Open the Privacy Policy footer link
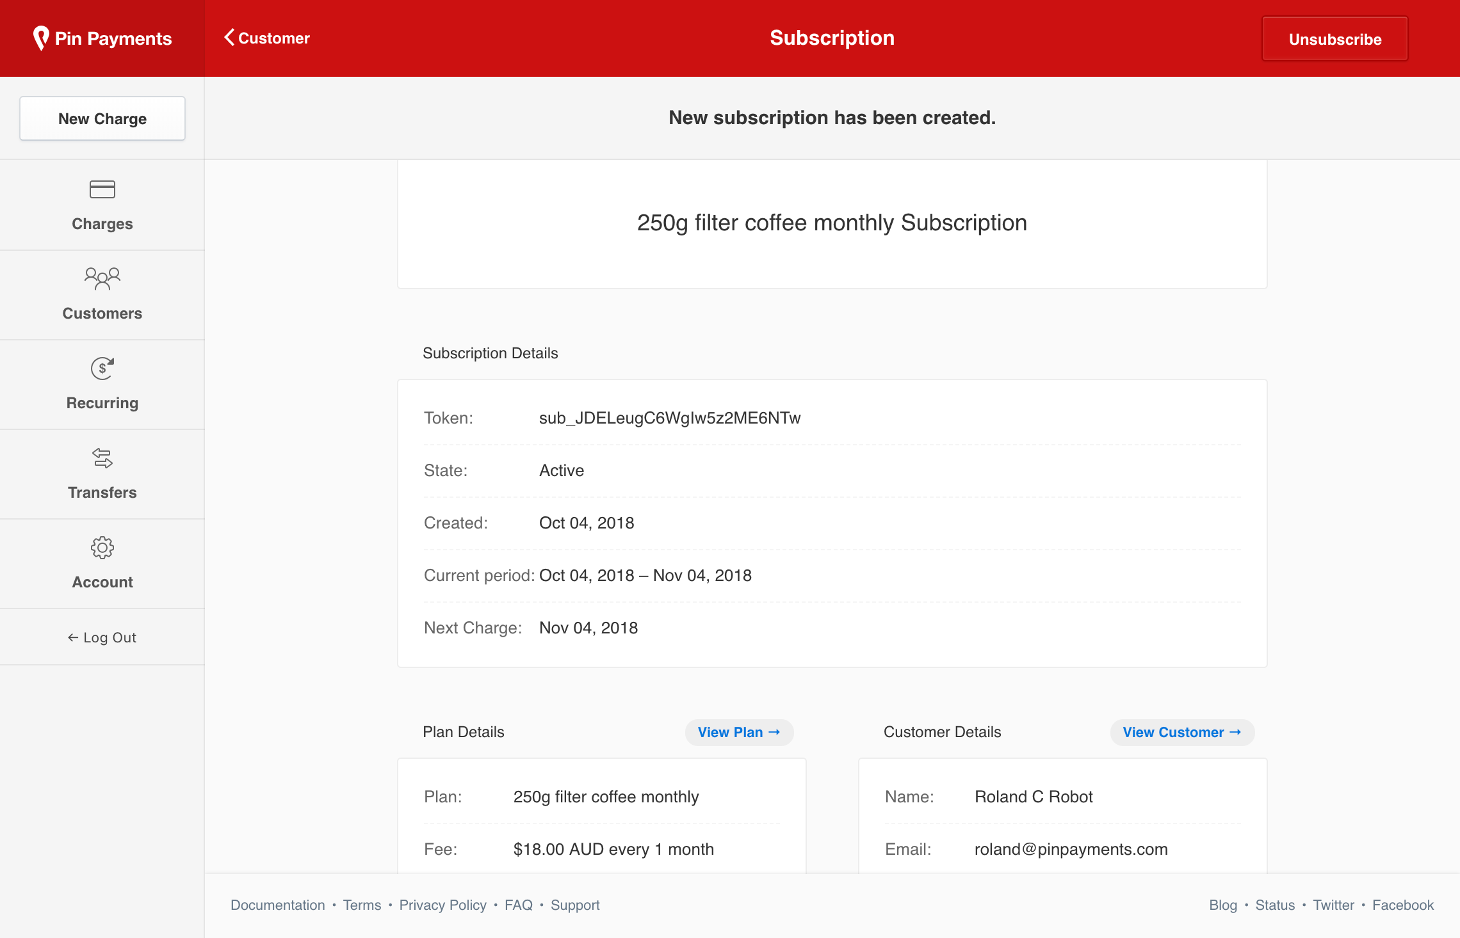The width and height of the screenshot is (1460, 938). (443, 905)
